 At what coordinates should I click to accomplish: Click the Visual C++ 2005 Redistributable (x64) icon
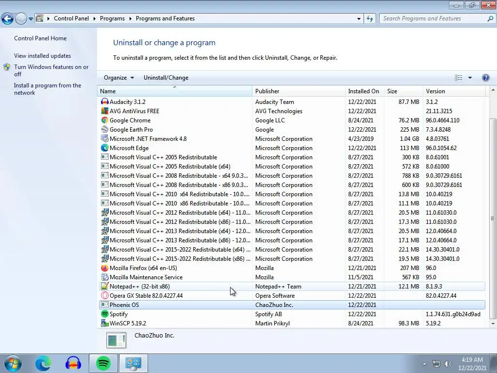click(105, 166)
